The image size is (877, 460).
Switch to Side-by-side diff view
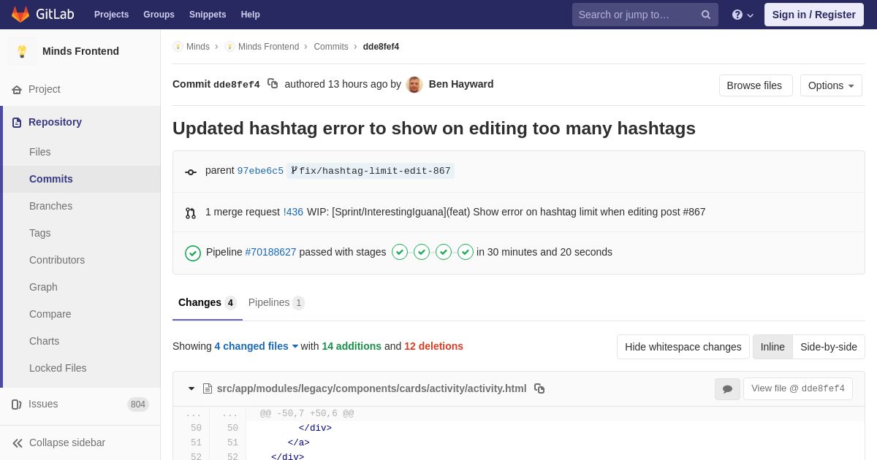(829, 347)
